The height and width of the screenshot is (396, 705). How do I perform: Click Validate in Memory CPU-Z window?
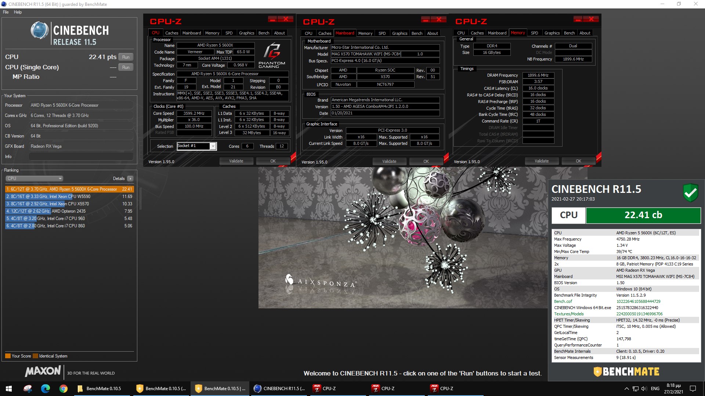pyautogui.click(x=542, y=161)
